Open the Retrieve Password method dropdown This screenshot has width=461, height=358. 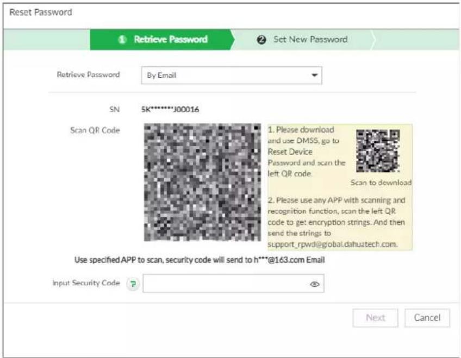pyautogui.click(x=232, y=76)
